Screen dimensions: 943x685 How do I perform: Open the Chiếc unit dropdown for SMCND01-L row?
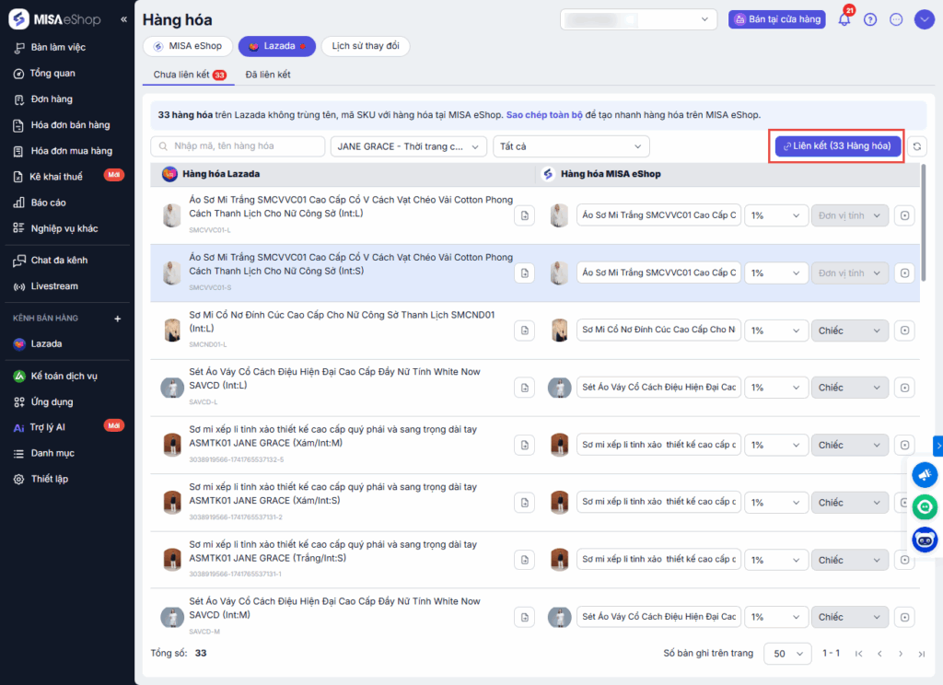[x=849, y=331]
